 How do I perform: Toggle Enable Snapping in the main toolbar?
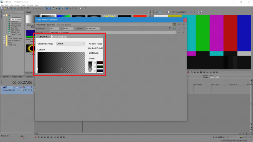point(46,8)
